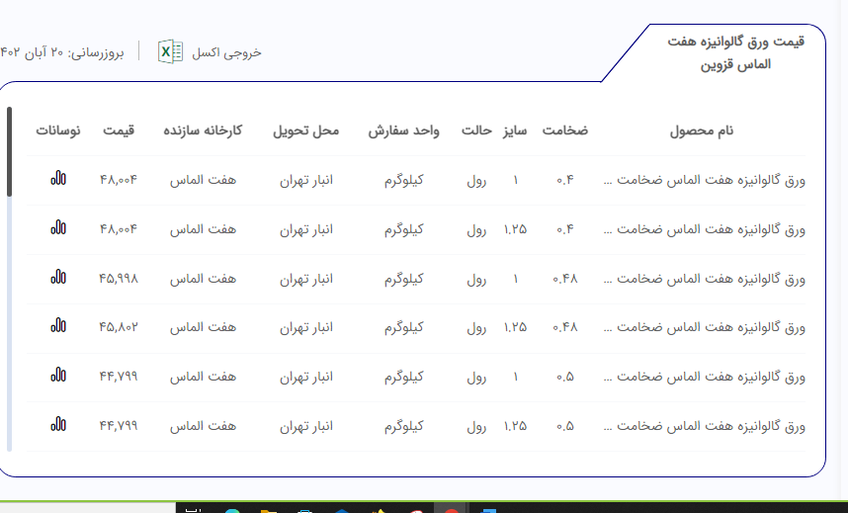This screenshot has height=513, width=848.
Task: Click the 'نوسانات' column header
Action: (58, 130)
